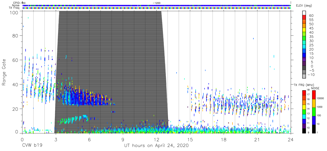Click the '25' ELEV scale label
The image size is (327, 151).
click(311, 45)
